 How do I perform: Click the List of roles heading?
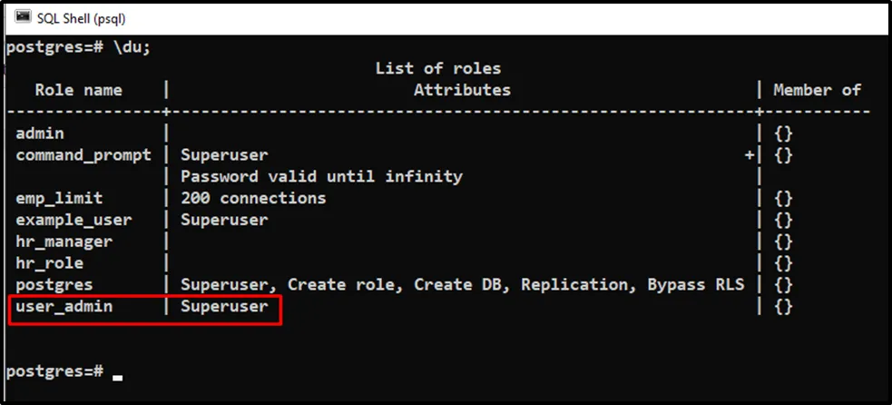pos(437,68)
